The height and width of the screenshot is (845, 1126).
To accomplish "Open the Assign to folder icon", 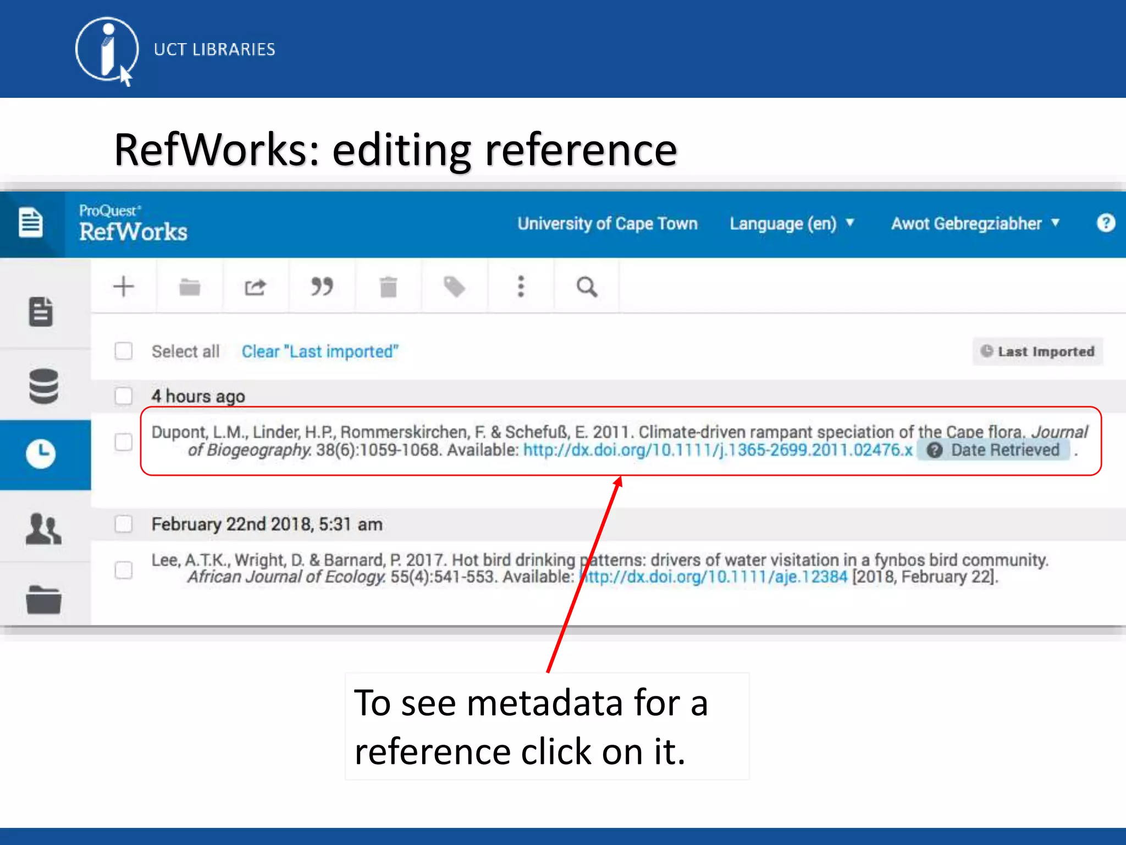I will click(x=190, y=287).
